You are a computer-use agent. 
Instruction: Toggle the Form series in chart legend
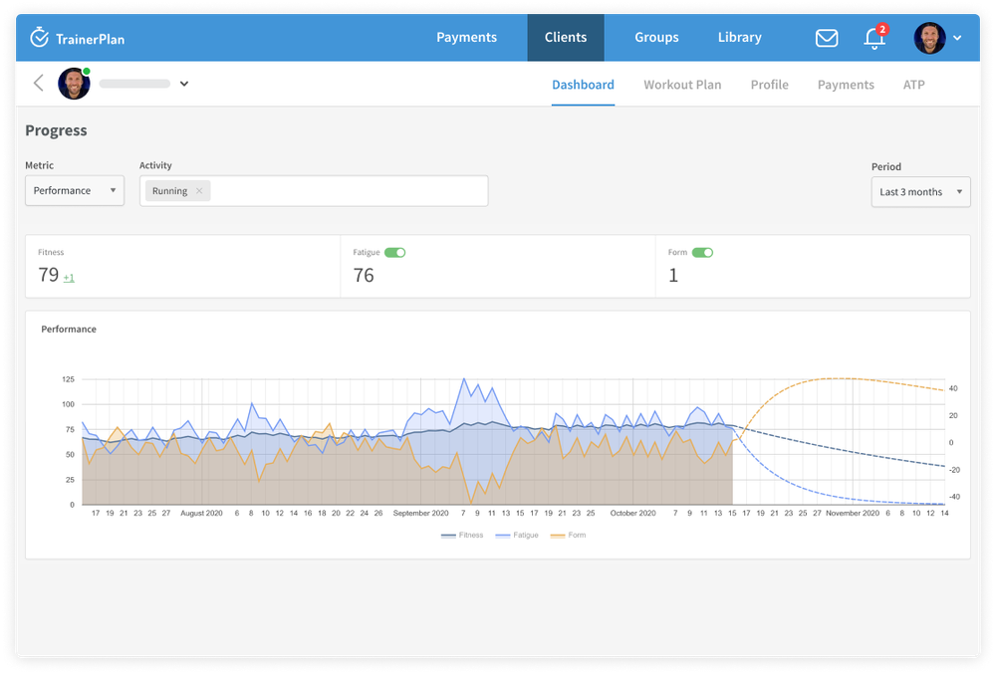pos(568,535)
